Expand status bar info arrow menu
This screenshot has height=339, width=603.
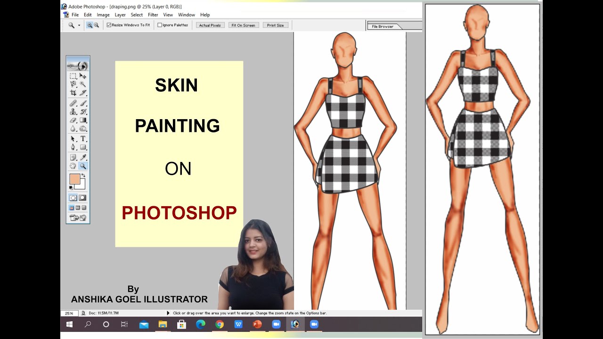pyautogui.click(x=168, y=313)
